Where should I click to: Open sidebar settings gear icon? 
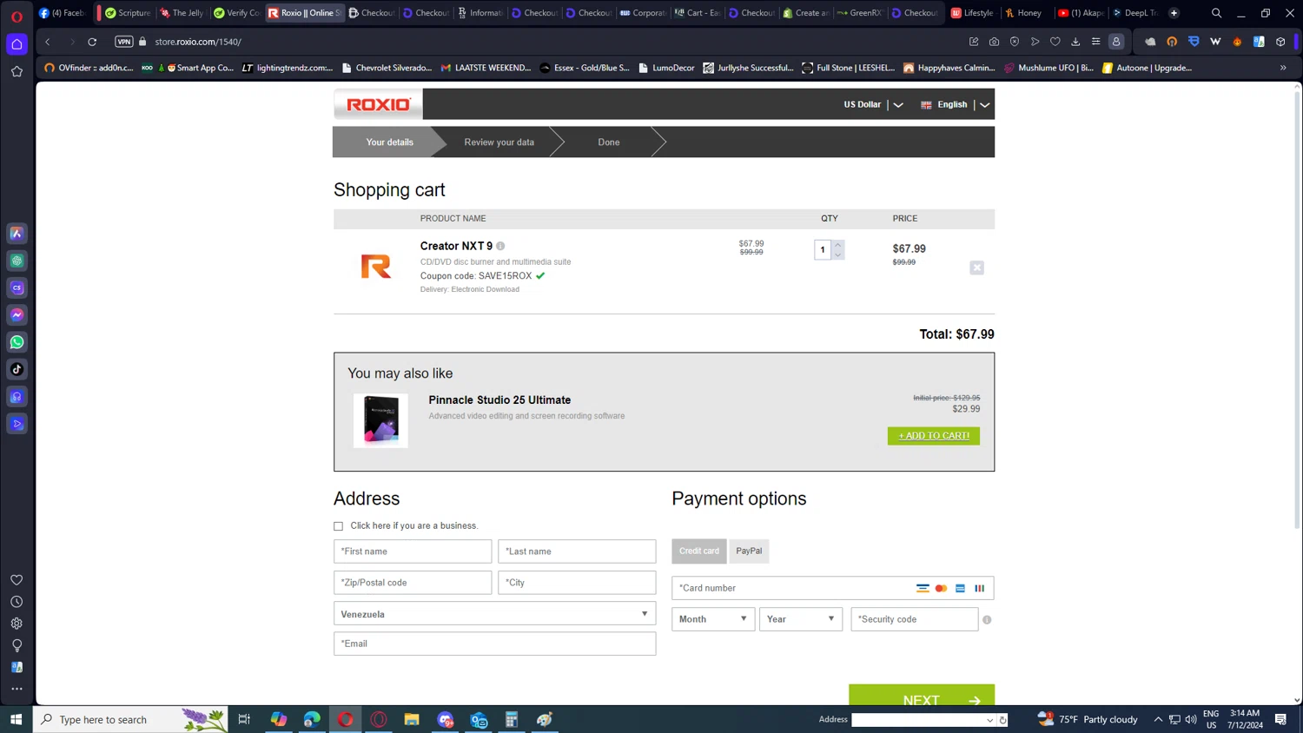coord(17,624)
